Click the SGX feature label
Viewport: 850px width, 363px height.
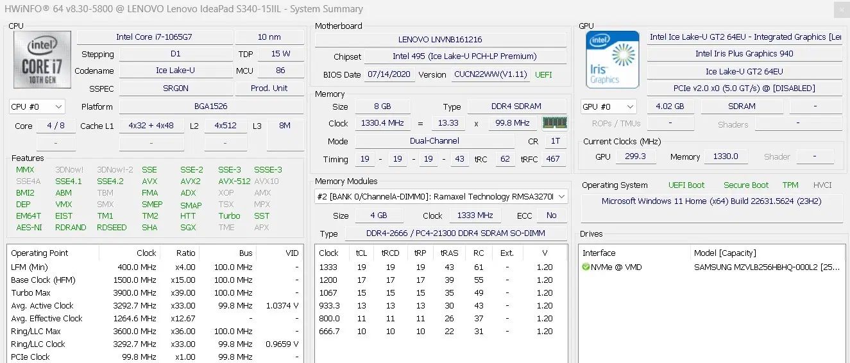click(188, 228)
